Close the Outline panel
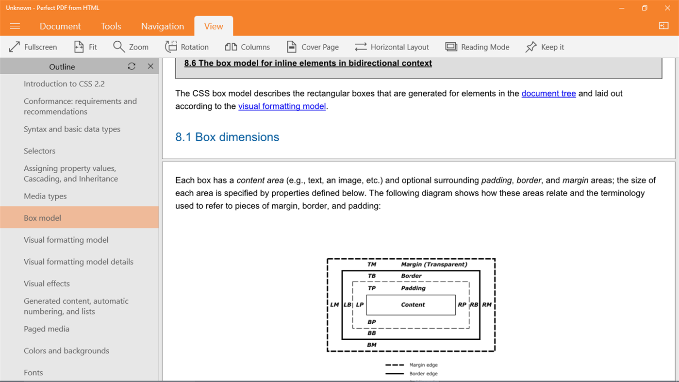 point(150,66)
